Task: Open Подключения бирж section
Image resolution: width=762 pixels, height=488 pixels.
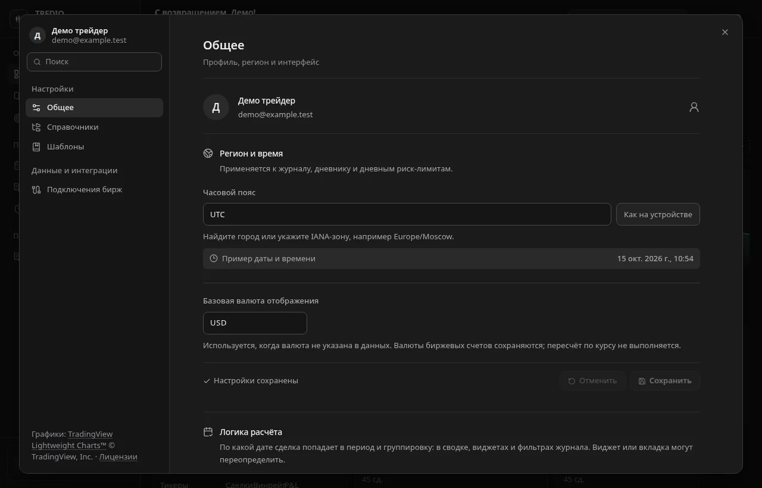Action: pos(94,190)
